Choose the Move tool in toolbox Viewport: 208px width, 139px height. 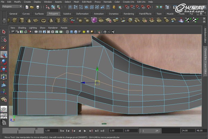tap(4, 55)
